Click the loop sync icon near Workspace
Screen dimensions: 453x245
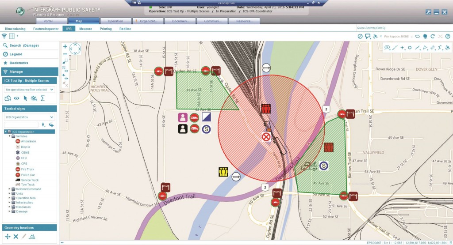point(418,36)
